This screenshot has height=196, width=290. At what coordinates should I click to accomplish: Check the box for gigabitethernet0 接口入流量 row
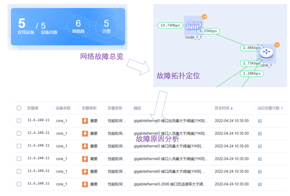pos(19,158)
